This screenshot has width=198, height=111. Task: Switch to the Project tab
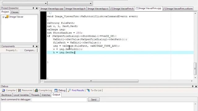click(x=5, y=12)
